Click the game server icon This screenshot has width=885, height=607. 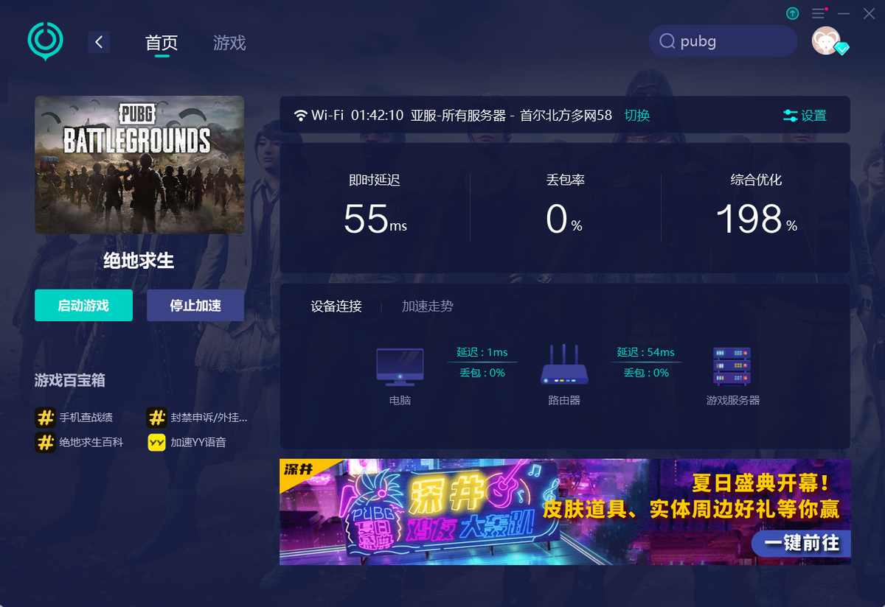[x=732, y=366]
